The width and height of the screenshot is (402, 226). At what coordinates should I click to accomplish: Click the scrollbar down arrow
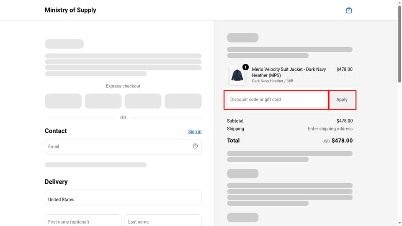399,223
